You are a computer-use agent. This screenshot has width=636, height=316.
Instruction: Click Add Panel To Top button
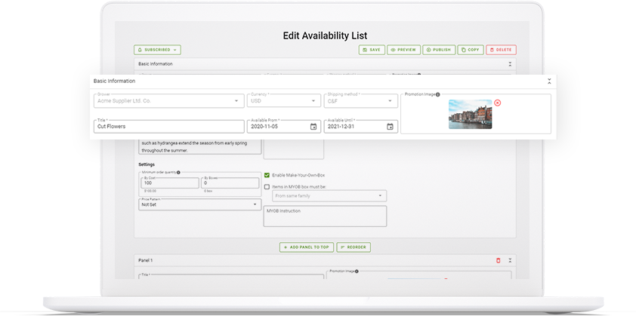306,247
